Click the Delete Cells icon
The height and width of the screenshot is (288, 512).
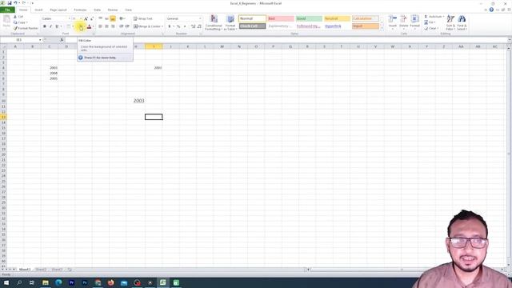403,19
